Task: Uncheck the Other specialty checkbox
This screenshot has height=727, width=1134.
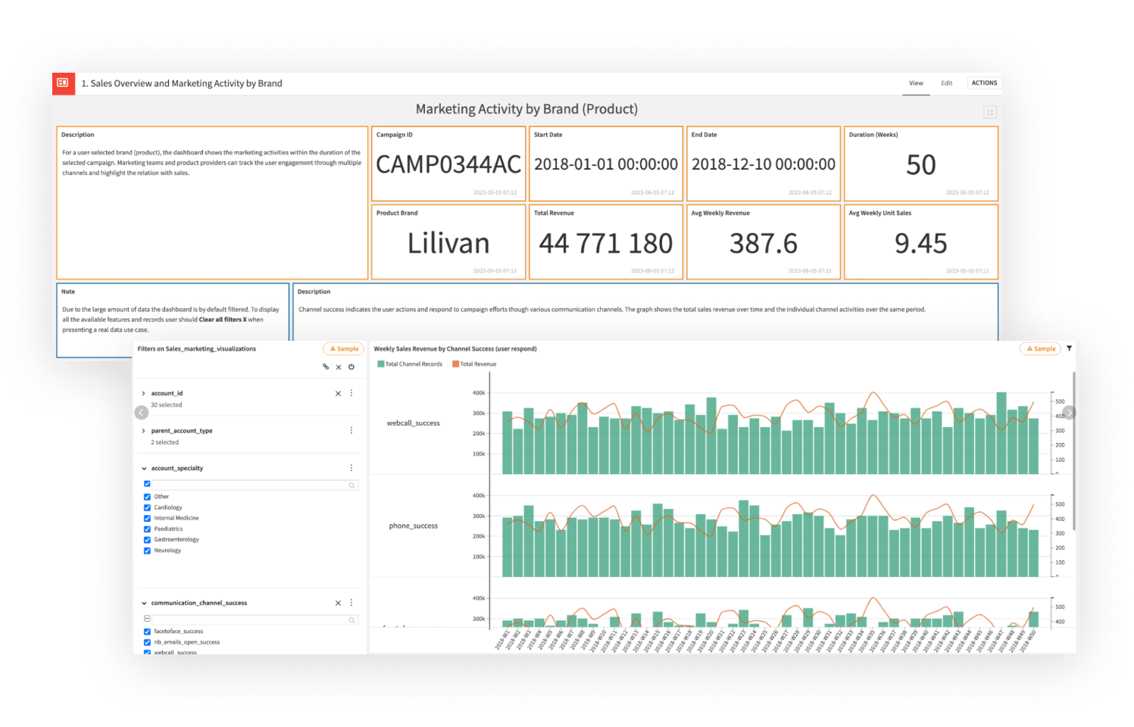Action: point(147,497)
